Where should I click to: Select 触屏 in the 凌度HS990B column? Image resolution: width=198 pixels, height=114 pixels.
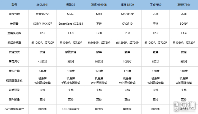(x=99, y=52)
